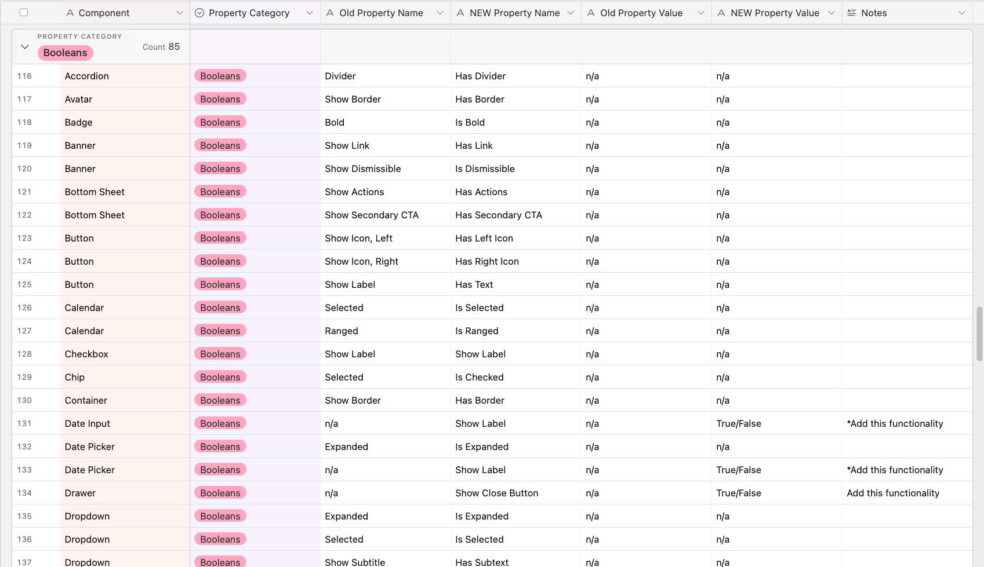Select the note in the Drawer row
This screenshot has height=567, width=984.
pyautogui.click(x=907, y=493)
